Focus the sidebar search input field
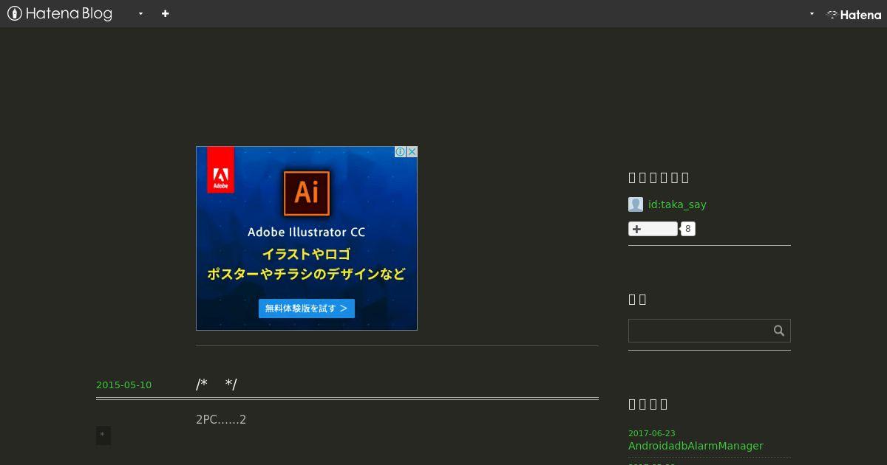Image resolution: width=887 pixels, height=465 pixels. pyautogui.click(x=699, y=331)
